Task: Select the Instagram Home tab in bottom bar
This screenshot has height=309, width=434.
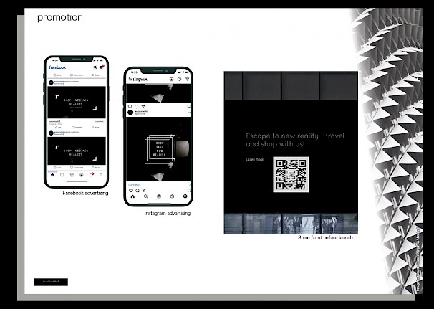Action: [x=132, y=196]
